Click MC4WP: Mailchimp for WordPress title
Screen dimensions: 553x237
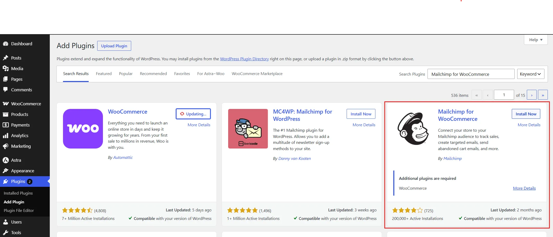pos(303,115)
